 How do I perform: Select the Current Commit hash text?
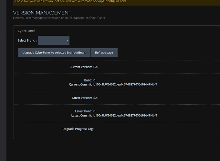pyautogui.click(x=125, y=84)
